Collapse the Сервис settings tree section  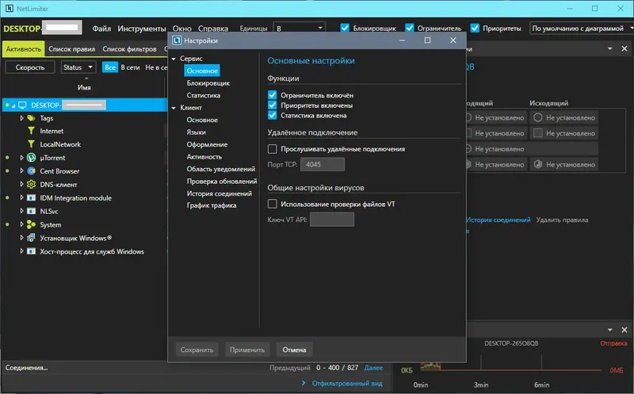(x=174, y=59)
